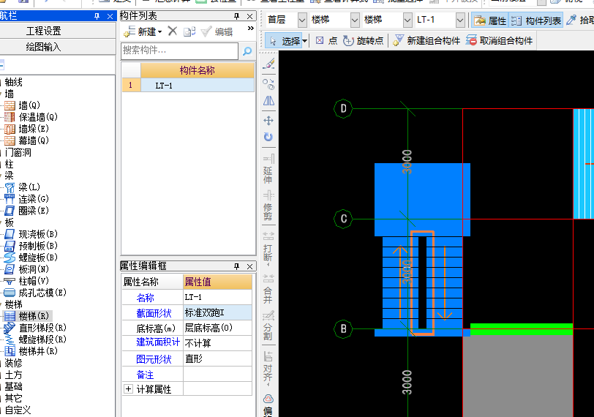The image size is (594, 417).
Task: Open the first 楼梯 category dropdown
Action: [x=355, y=20]
